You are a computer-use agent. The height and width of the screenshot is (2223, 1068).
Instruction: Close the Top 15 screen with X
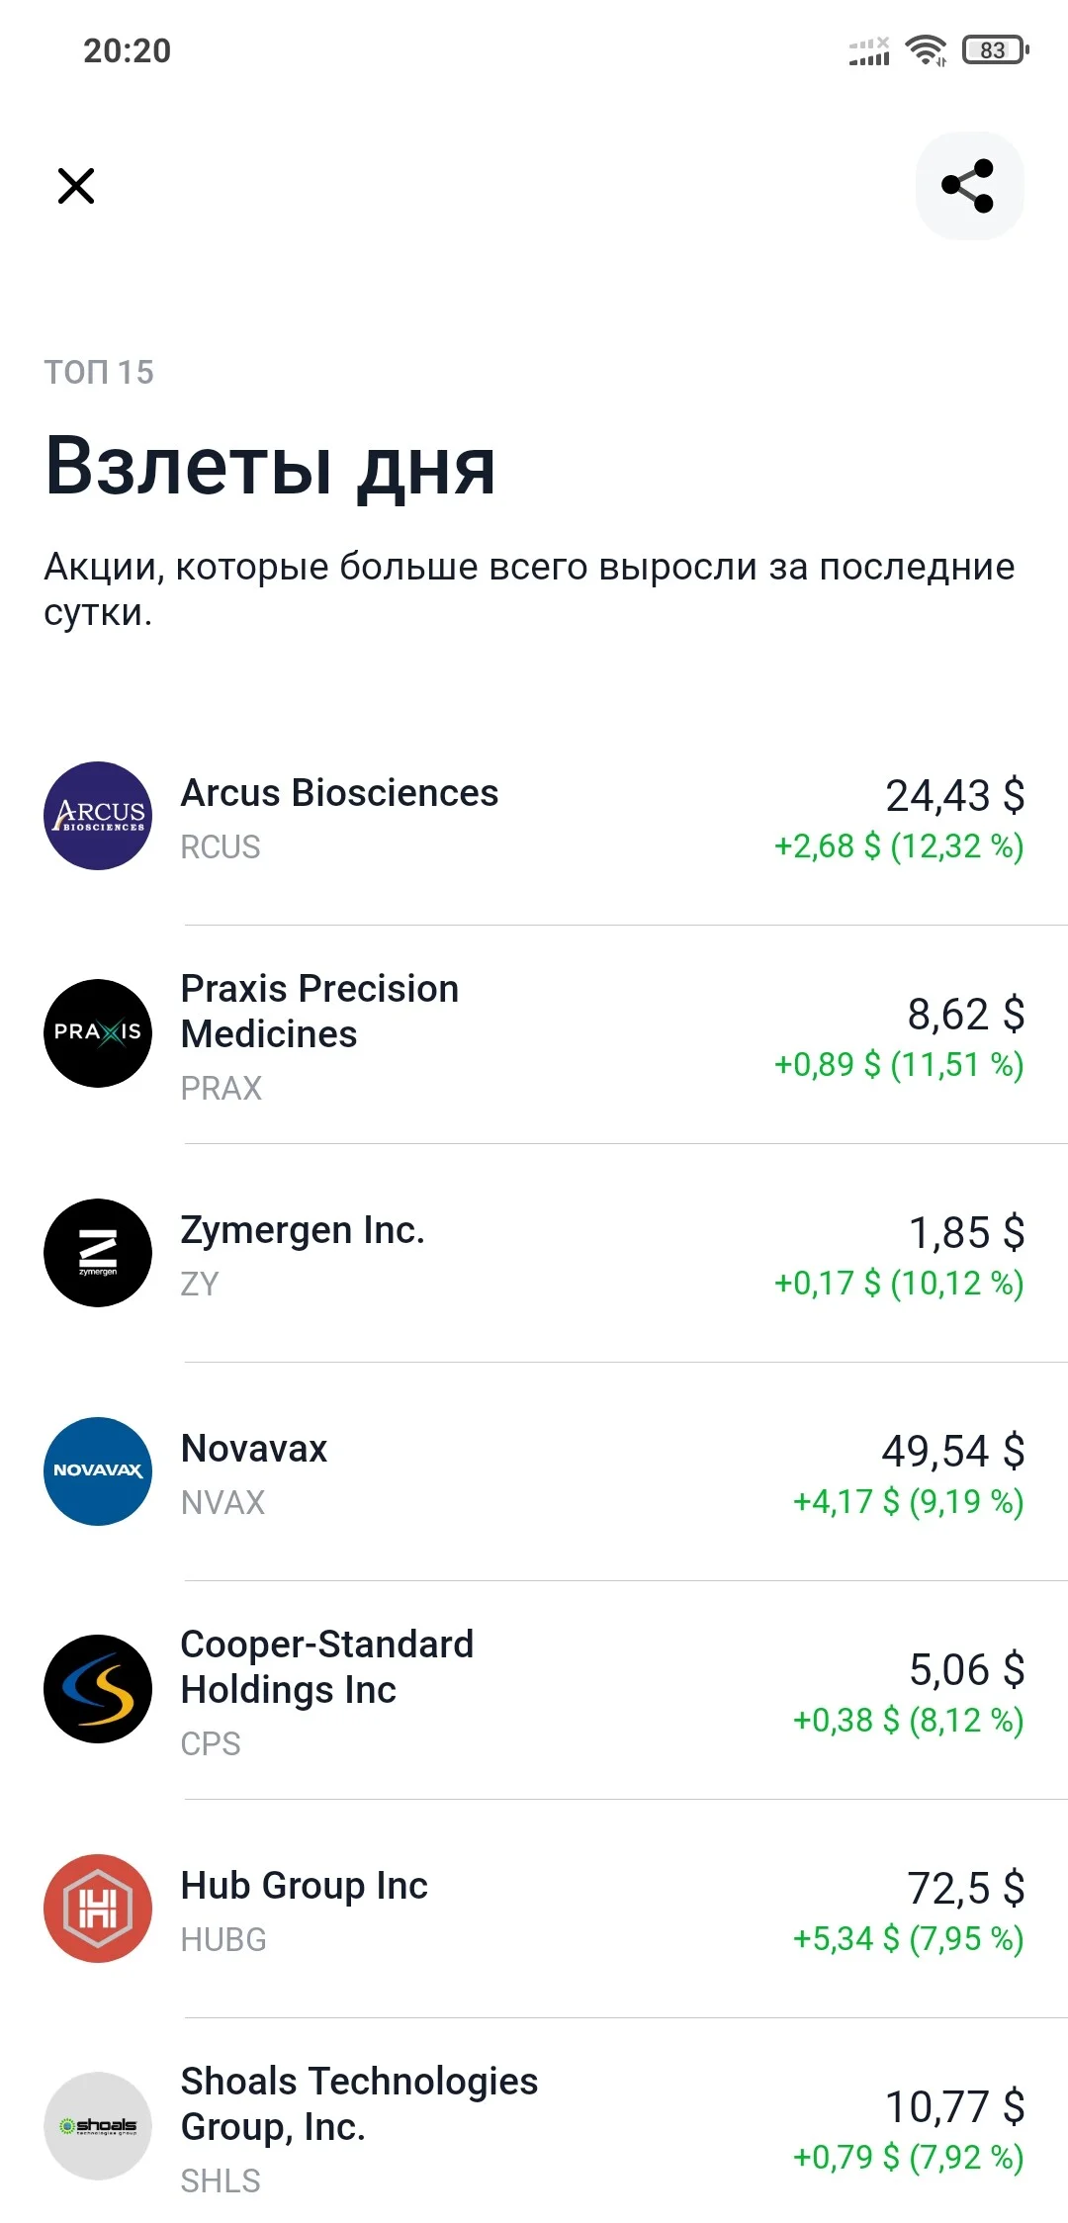[x=76, y=186]
